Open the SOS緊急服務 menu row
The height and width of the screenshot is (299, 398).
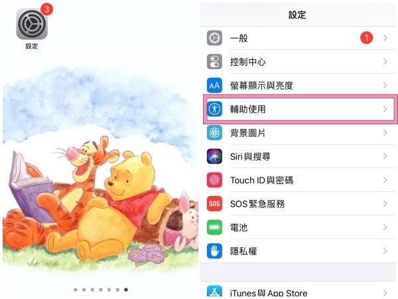tap(297, 204)
